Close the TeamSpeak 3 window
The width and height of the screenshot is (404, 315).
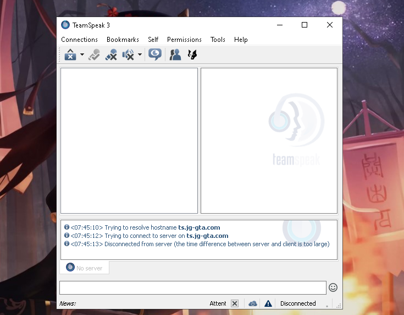[x=330, y=25]
